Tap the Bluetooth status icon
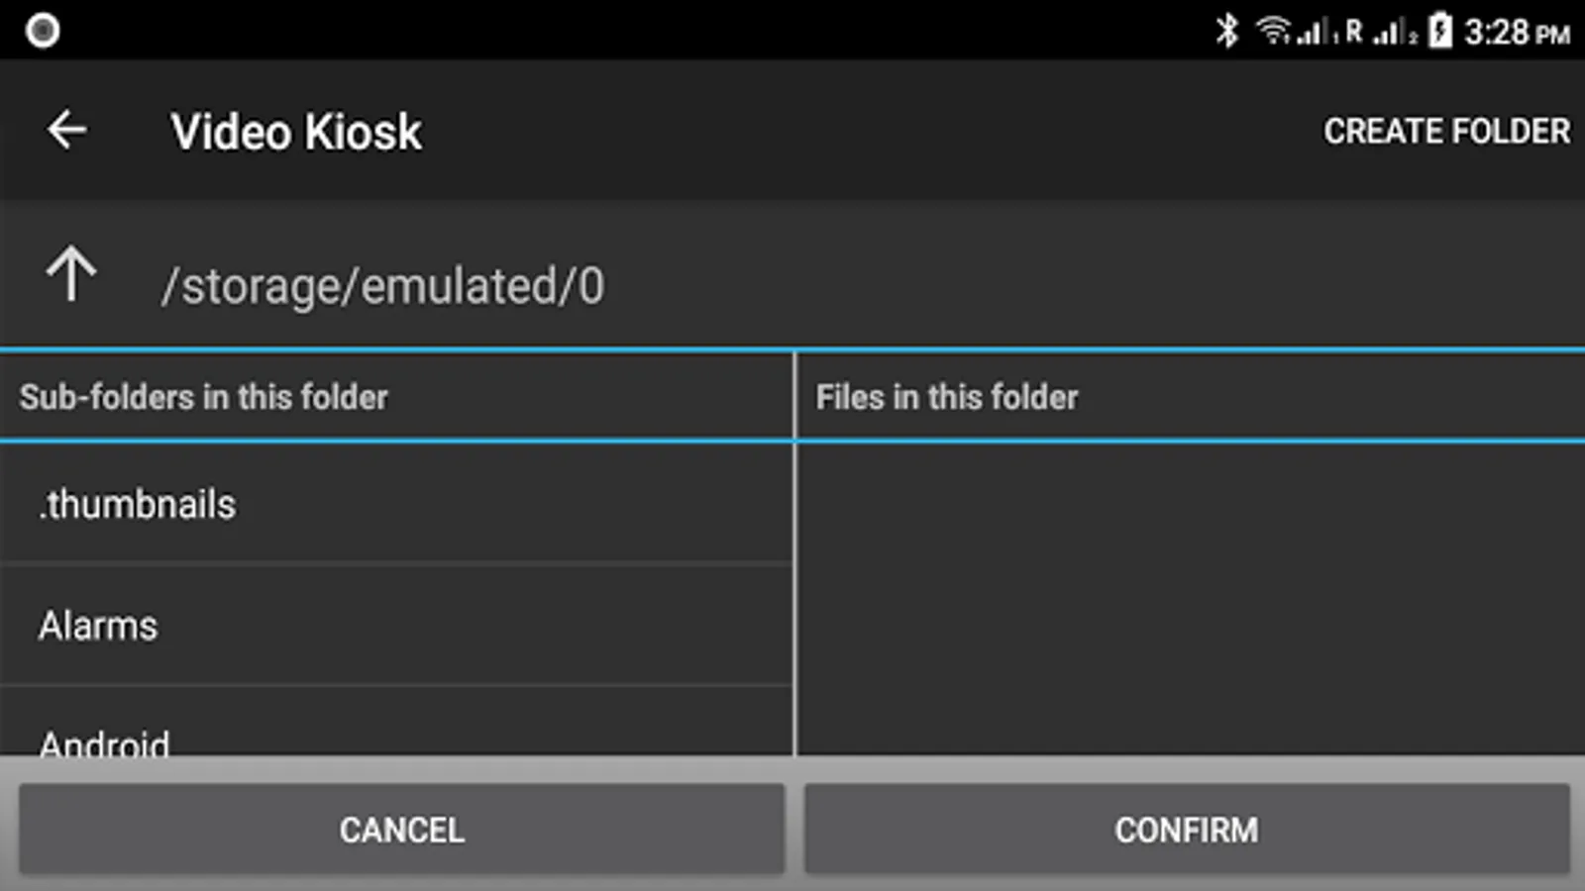 point(1227,31)
